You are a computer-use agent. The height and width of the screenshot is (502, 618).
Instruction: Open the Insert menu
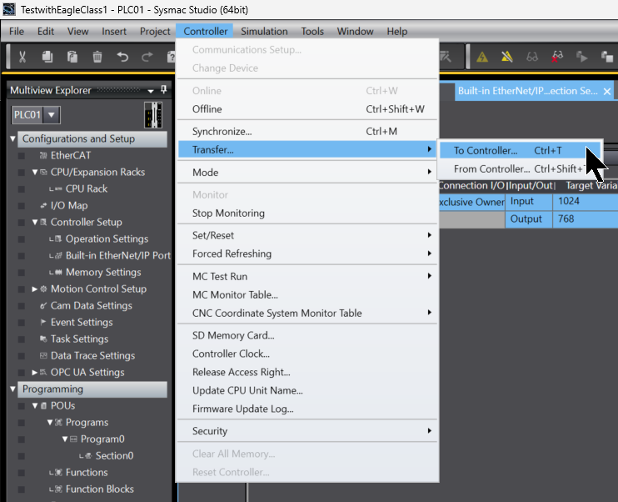coord(114,31)
